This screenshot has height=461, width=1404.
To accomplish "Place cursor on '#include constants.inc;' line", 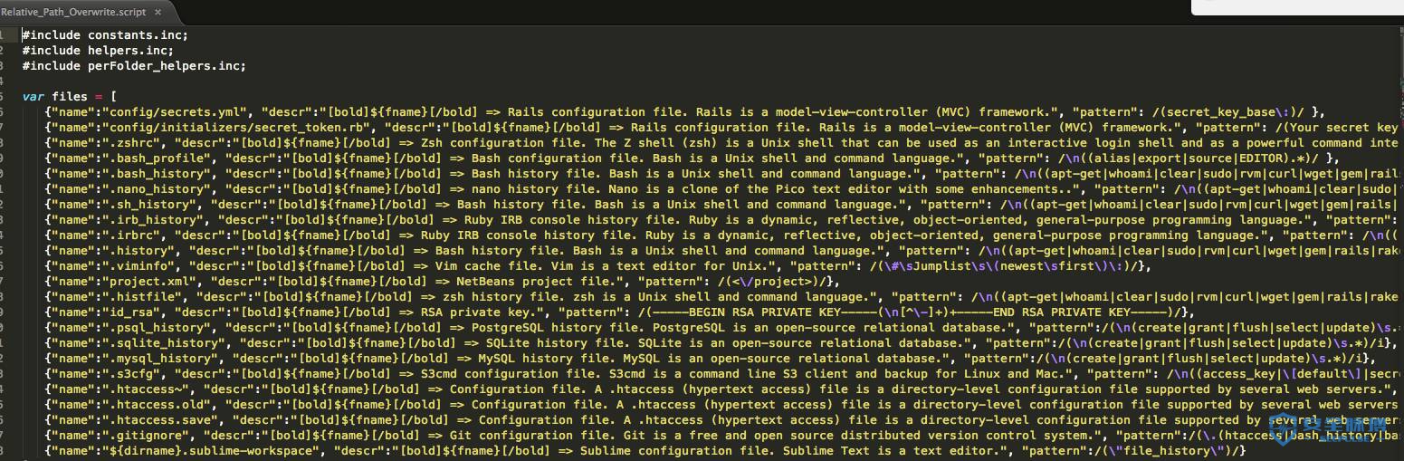I will coord(105,35).
